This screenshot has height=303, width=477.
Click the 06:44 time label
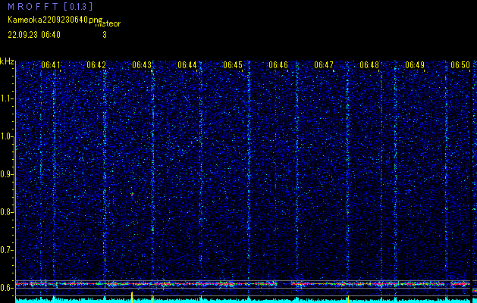(187, 65)
